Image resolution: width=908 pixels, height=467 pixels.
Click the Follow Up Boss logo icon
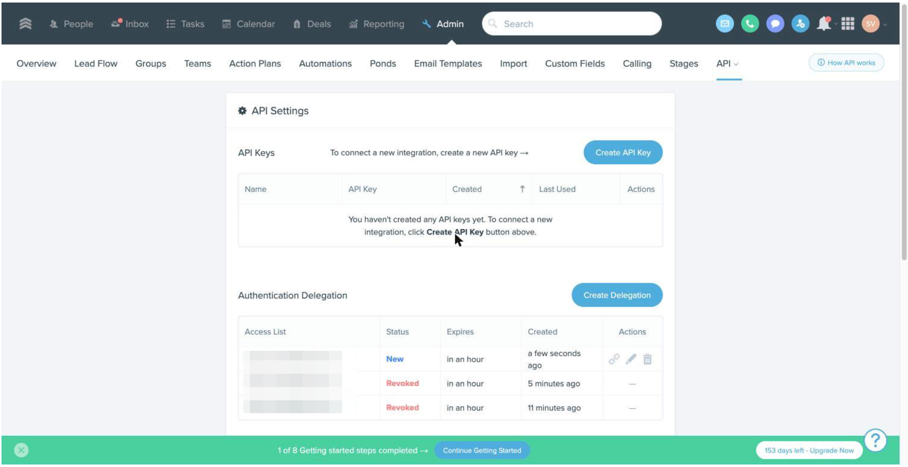[25, 24]
